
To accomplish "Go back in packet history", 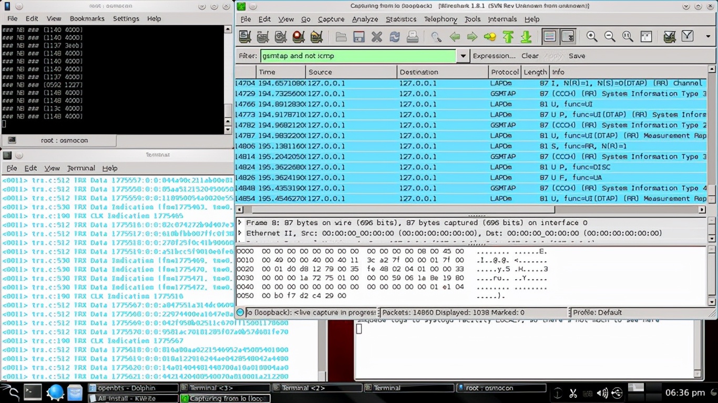I will (x=454, y=37).
